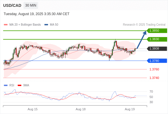Click the RSI 70 level label
Screen dimensions: 168x114
tap(151, 91)
